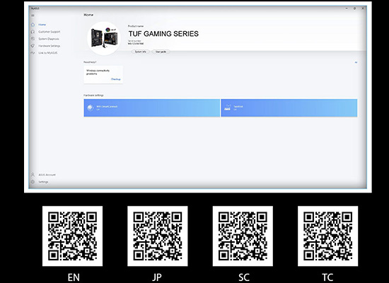This screenshot has width=389, height=283.
Task: Click the Hardware Settings icon
Action: (33, 46)
